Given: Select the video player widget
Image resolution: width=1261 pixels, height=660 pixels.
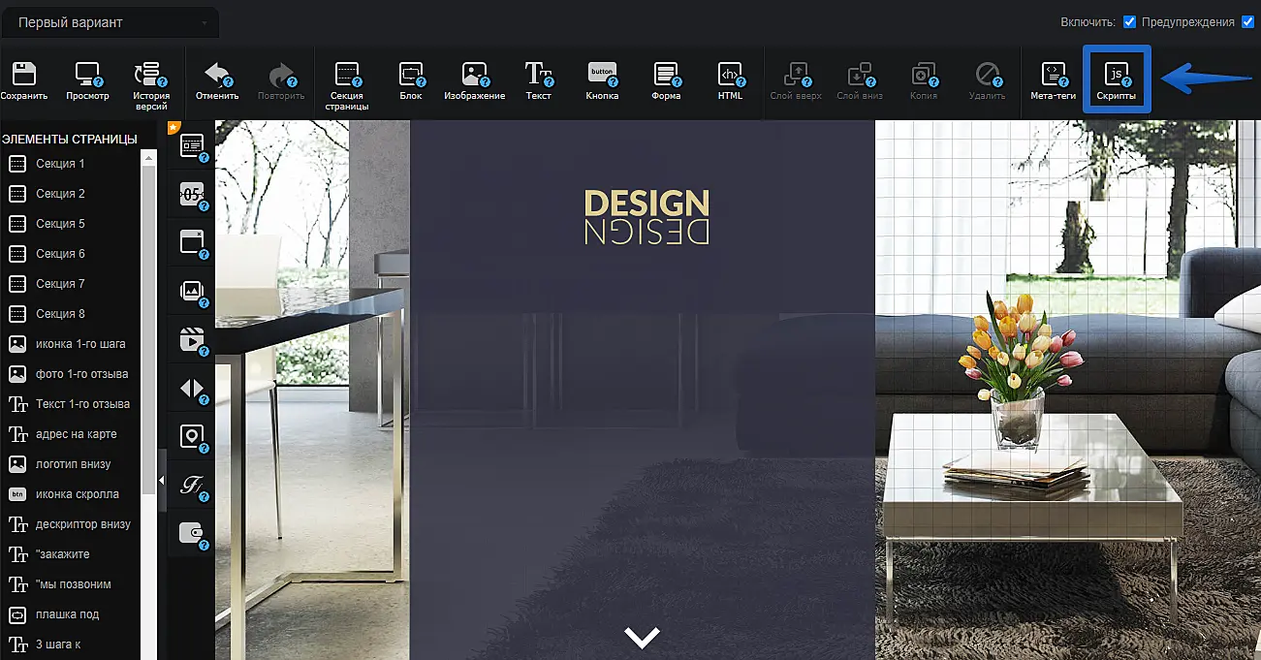Looking at the screenshot, I should 192,340.
